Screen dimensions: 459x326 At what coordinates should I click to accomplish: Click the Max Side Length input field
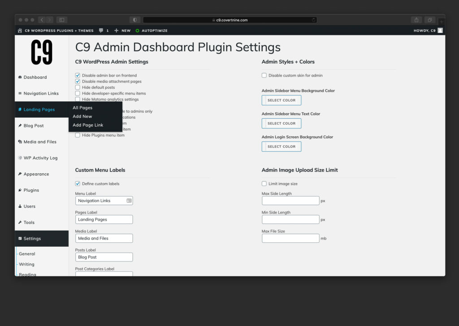(x=290, y=201)
